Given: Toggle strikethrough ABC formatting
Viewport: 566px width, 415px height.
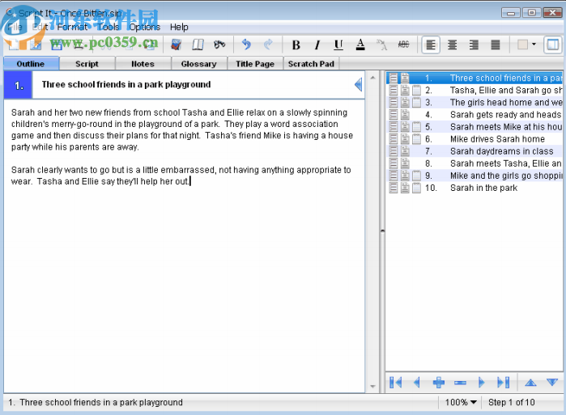Looking at the screenshot, I should click(x=403, y=44).
